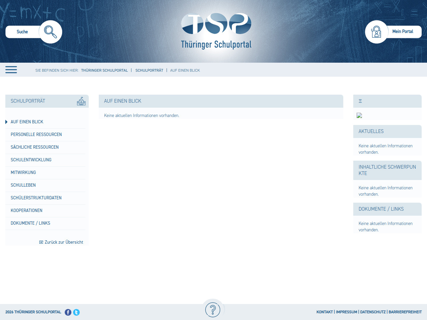Screen dimensions: 427x320
Task: Open the Mein Portal lock icon
Action: [376, 32]
